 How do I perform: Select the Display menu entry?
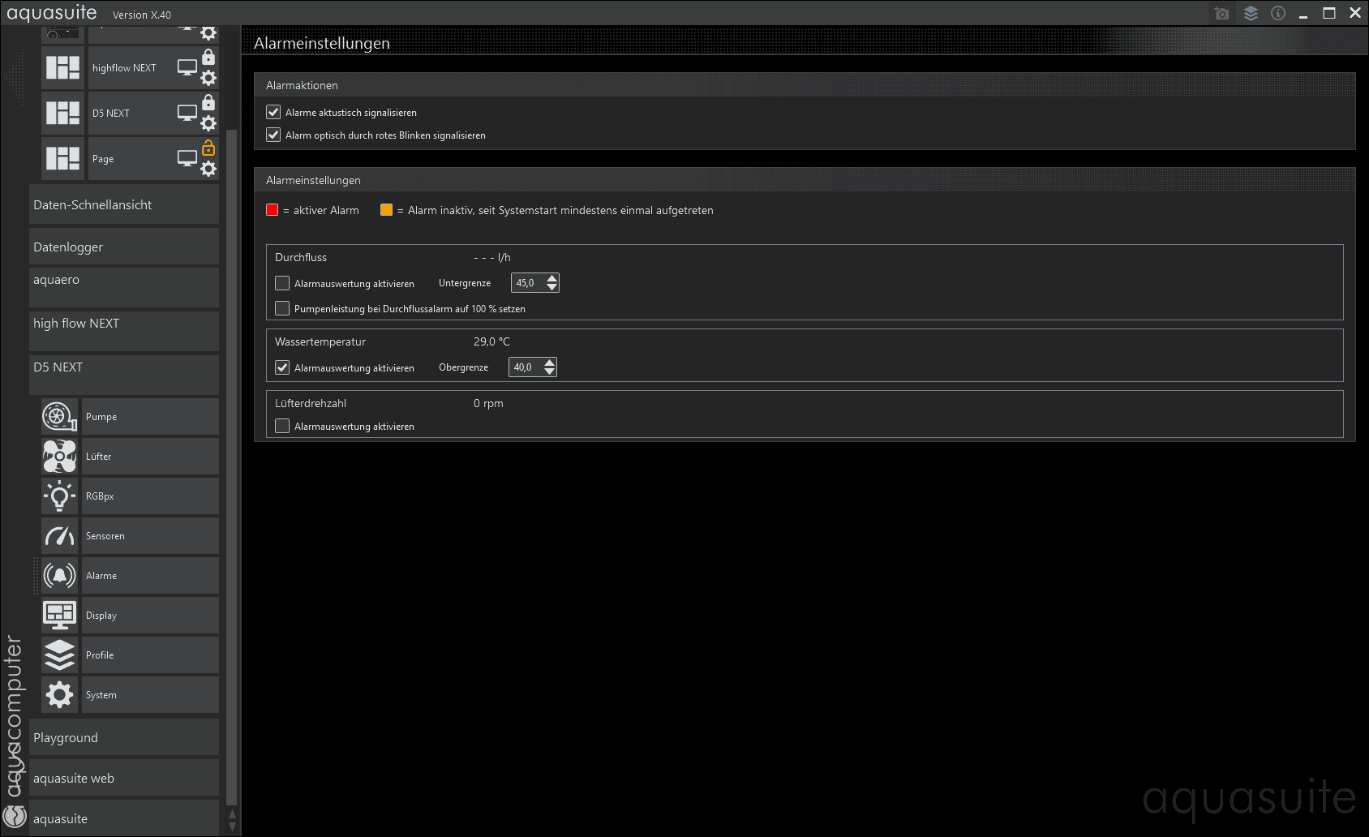point(150,616)
